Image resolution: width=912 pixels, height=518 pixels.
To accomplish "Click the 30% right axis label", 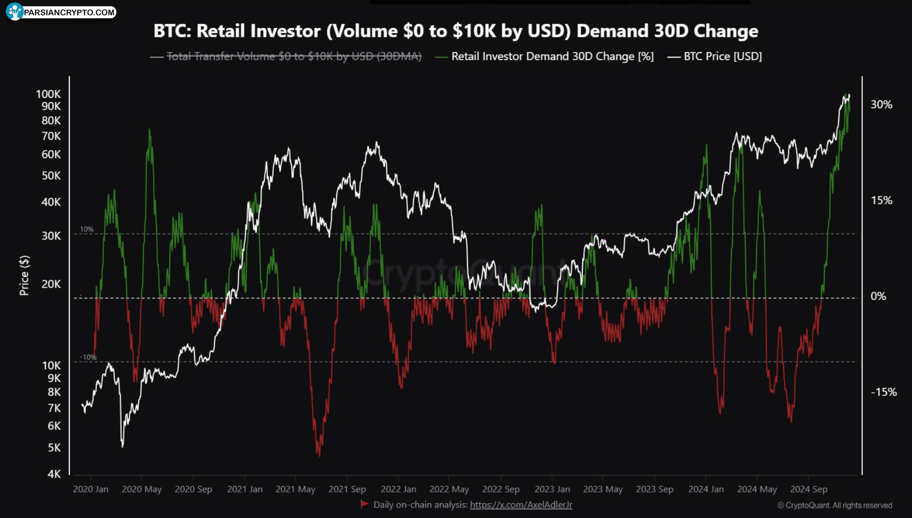I will coord(881,105).
